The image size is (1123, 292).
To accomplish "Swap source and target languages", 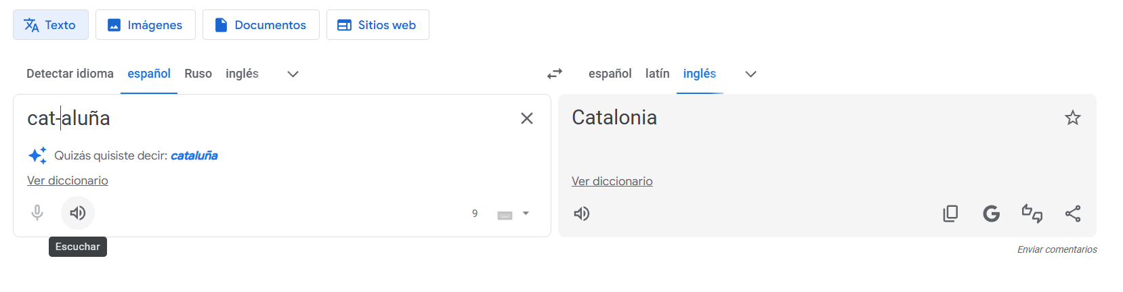I will click(x=555, y=74).
